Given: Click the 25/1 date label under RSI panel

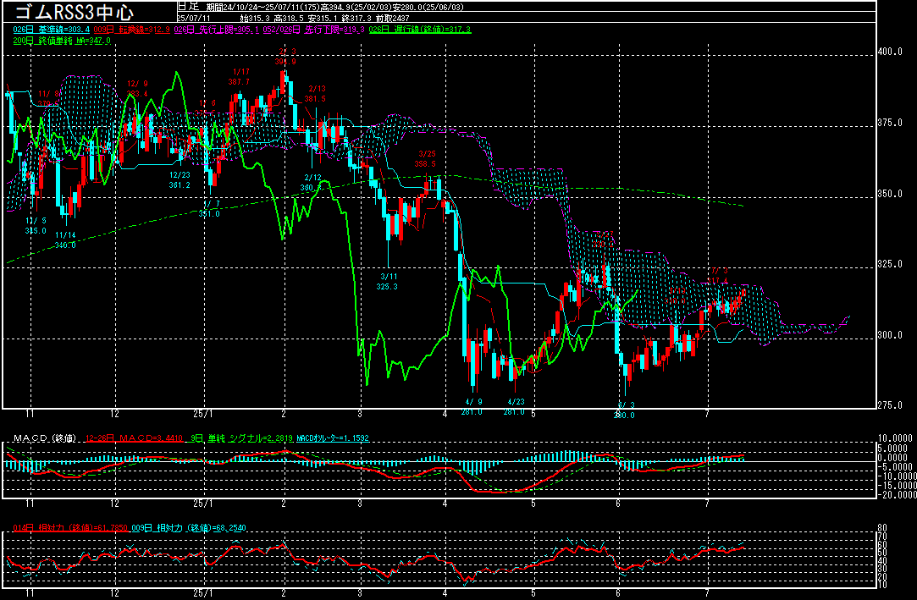Looking at the screenshot, I should [203, 593].
